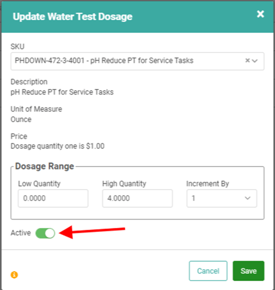
Task: Click the Low Quantity input field
Action: tap(53, 198)
